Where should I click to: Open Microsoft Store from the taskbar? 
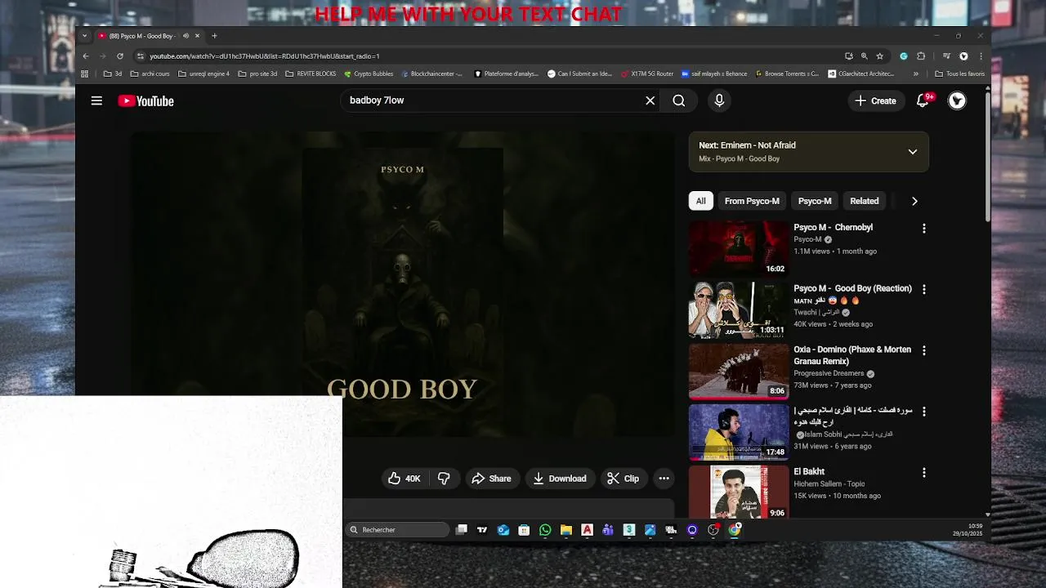click(x=524, y=530)
